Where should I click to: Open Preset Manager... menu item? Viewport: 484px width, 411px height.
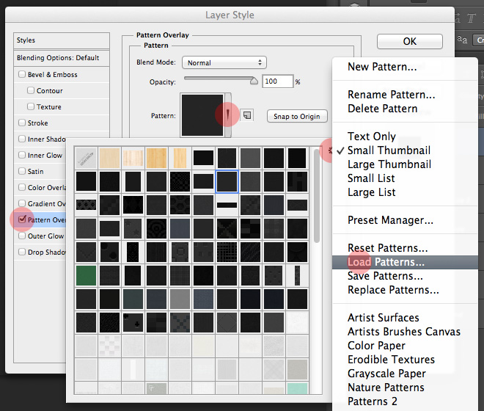[390, 220]
